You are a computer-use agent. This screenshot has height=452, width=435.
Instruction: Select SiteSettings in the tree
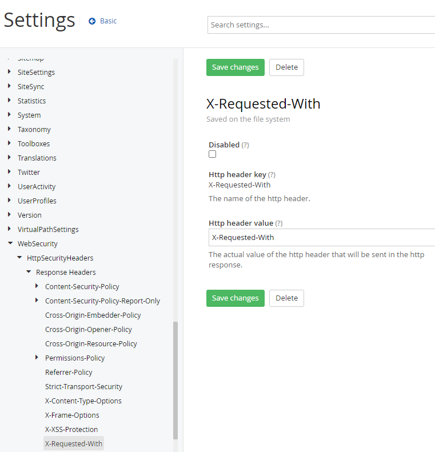36,73
